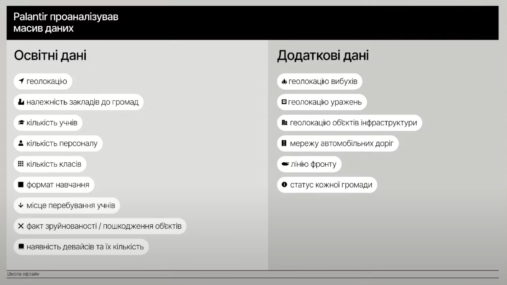Select the 'лінію фронту' text
This screenshot has height=285, width=507.
pos(313,164)
